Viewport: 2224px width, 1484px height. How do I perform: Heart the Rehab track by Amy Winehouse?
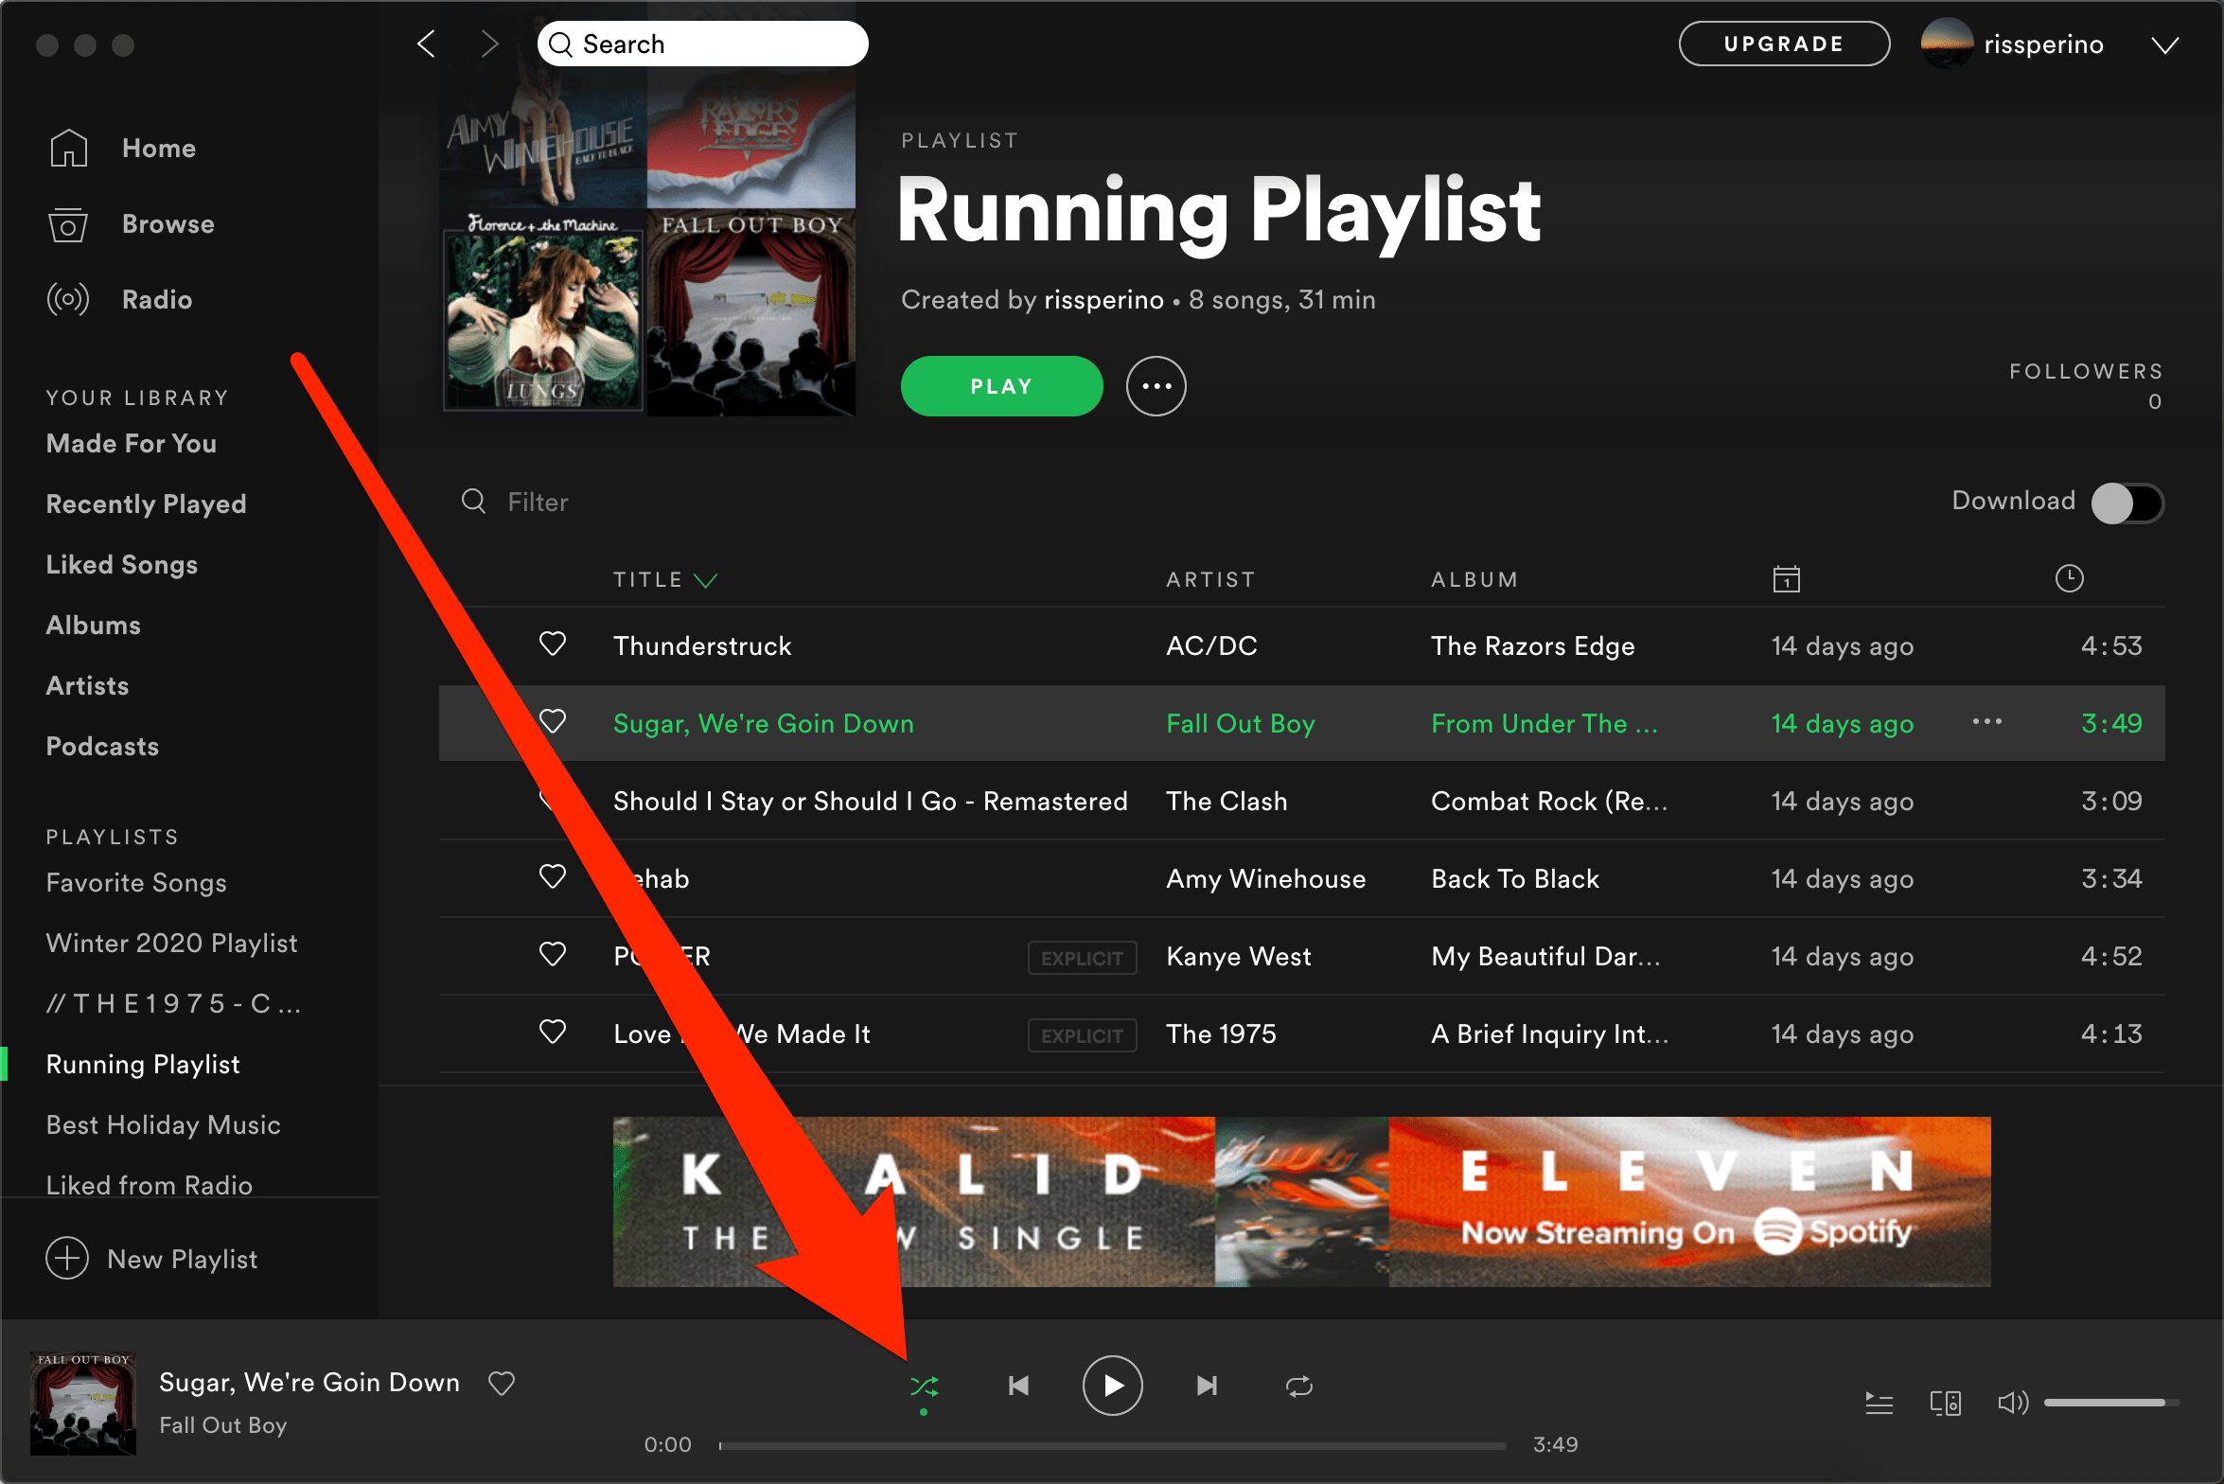[553, 877]
